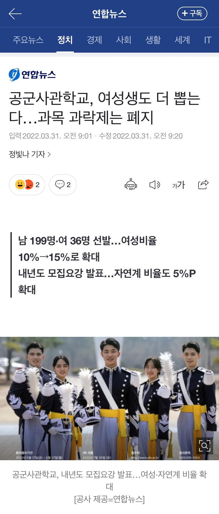
Task: Tap the 연합뉴스 header title
Action: coord(109,14)
